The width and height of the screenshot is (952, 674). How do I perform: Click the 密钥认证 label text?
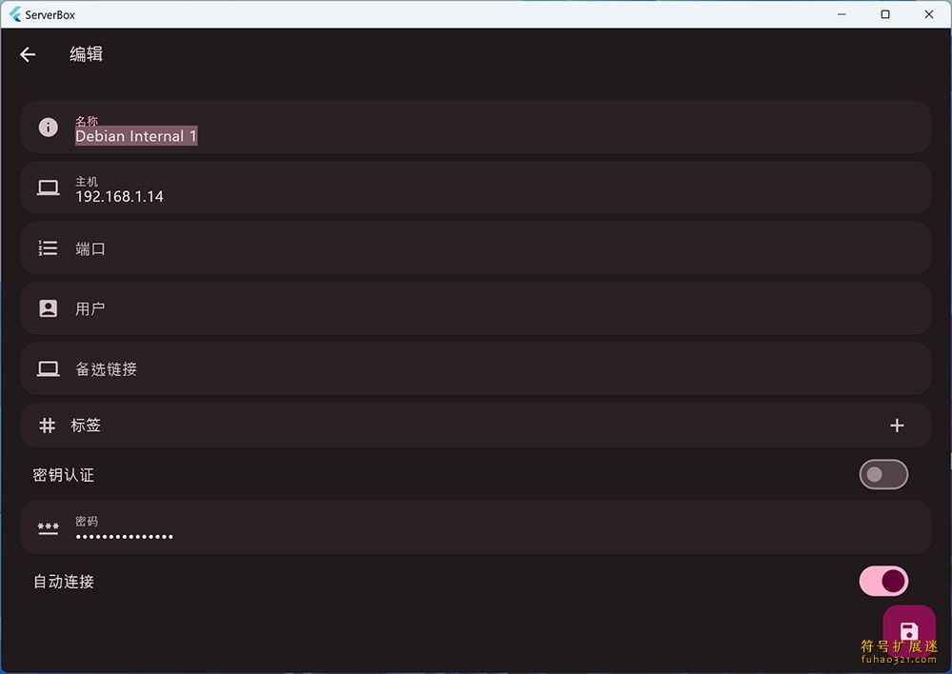[x=64, y=475]
